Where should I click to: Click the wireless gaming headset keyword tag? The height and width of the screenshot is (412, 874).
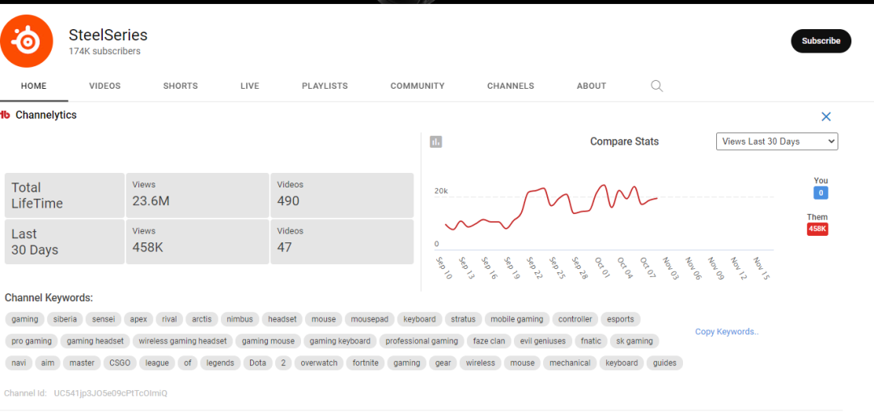pos(183,341)
